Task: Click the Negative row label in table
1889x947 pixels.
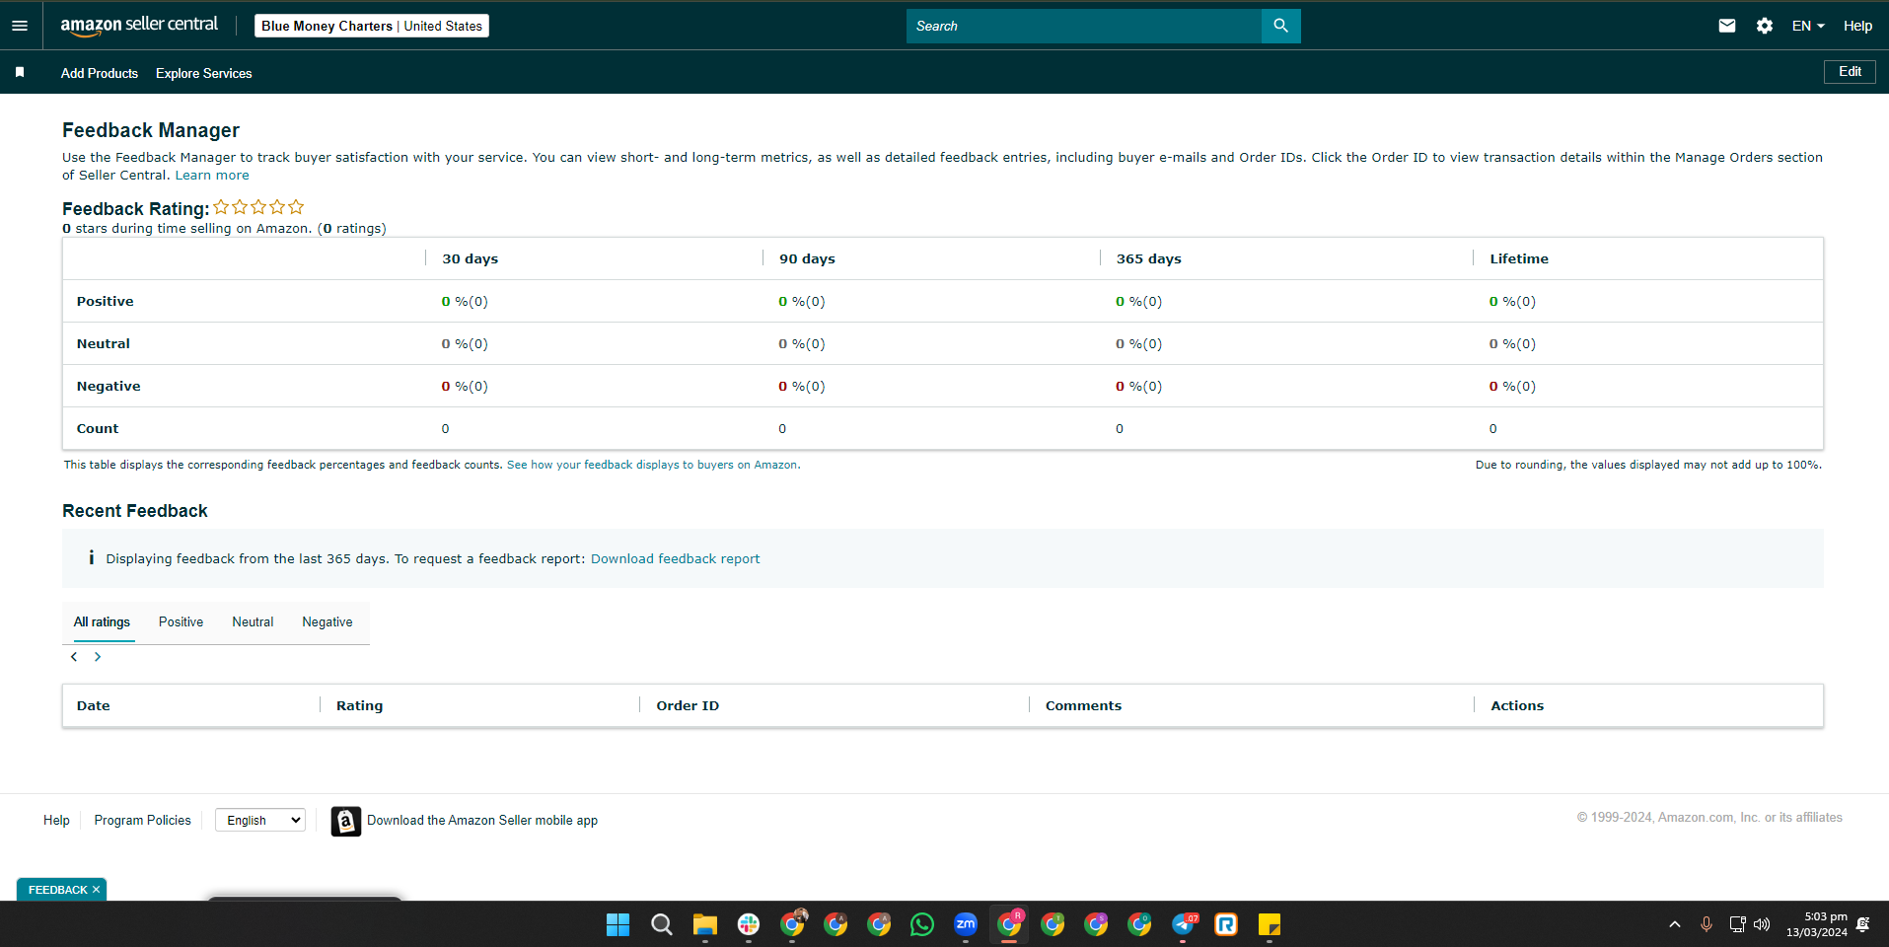Action: pyautogui.click(x=109, y=386)
